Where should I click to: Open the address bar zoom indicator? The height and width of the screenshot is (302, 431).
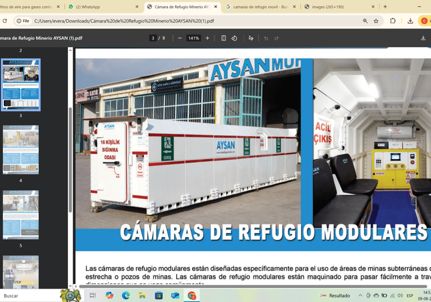point(365,21)
